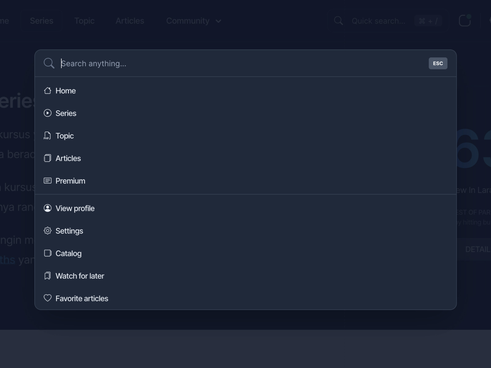
Task: Expand the Community dropdown
Action: click(x=193, y=21)
